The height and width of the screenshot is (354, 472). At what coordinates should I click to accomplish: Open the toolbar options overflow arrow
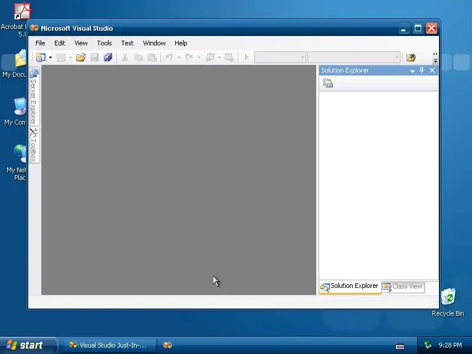click(x=435, y=57)
